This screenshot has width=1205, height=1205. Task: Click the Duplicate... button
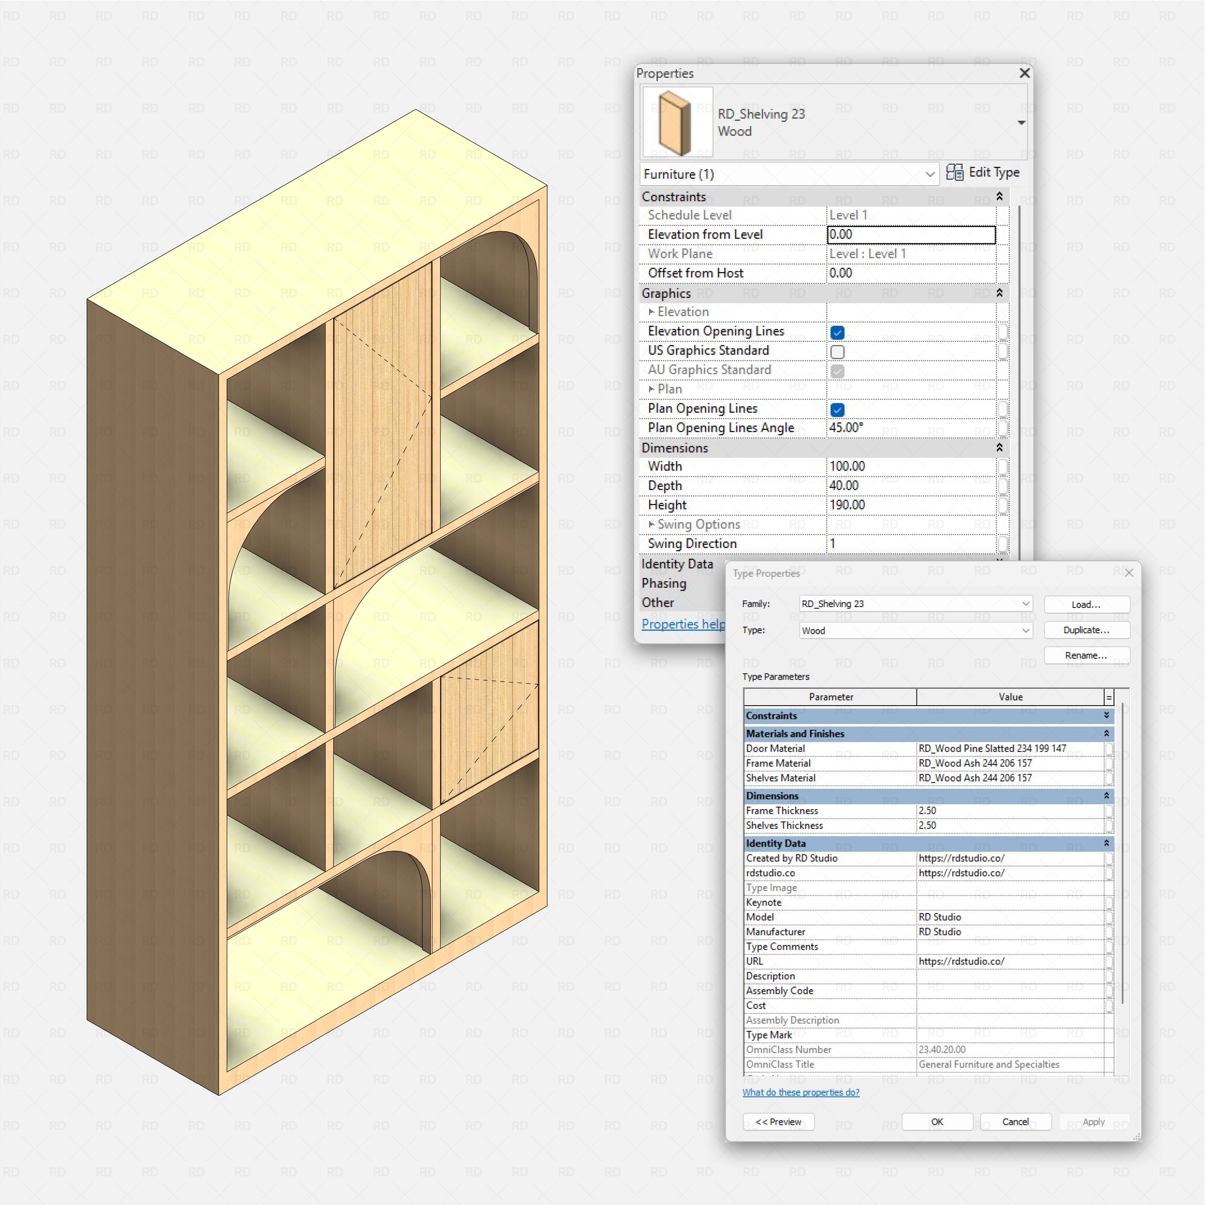click(1086, 630)
